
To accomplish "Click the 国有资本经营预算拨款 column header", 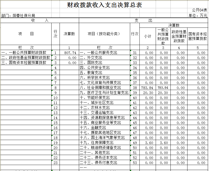I will 198,36.
